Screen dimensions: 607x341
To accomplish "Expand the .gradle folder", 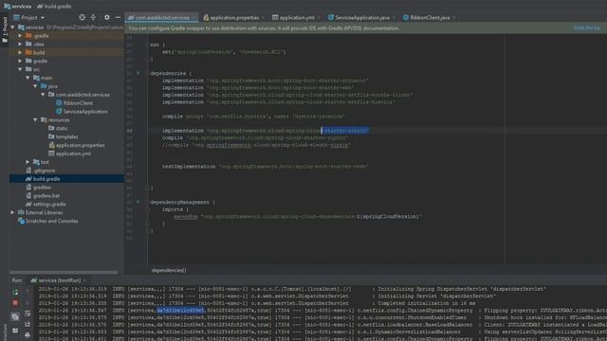I will point(20,36).
